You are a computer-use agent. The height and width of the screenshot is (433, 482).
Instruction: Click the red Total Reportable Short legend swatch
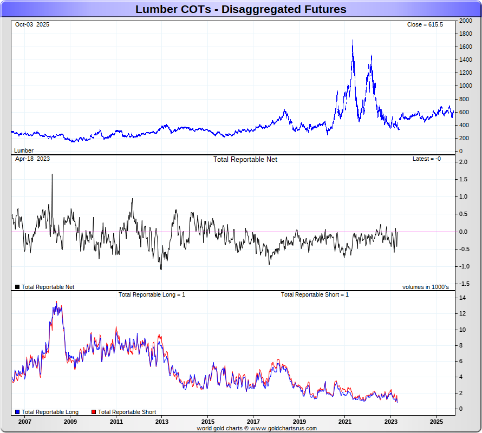94,412
